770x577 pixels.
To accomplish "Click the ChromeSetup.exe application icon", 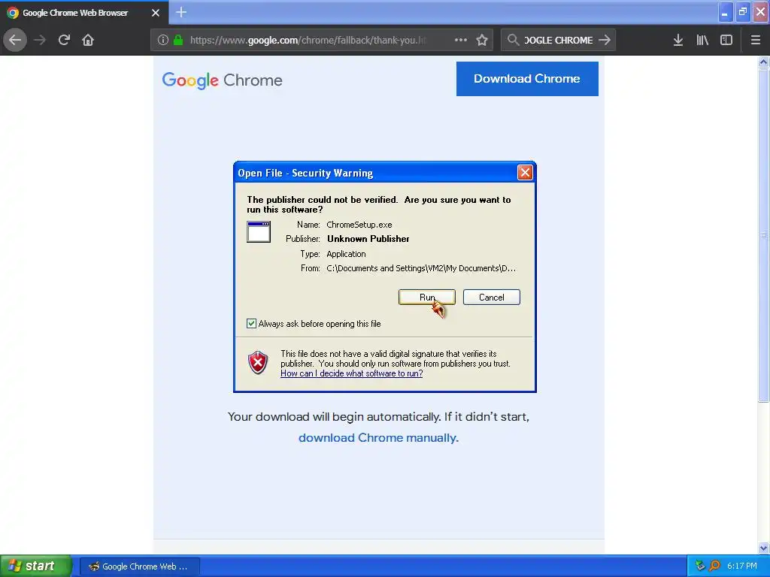I will tap(259, 231).
